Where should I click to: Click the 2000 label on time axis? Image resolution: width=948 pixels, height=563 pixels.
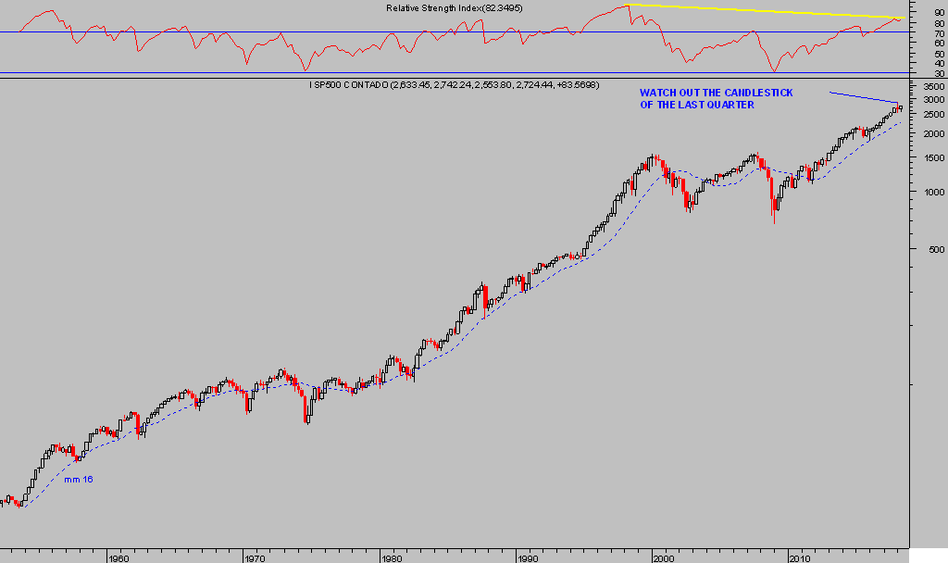pos(663,558)
